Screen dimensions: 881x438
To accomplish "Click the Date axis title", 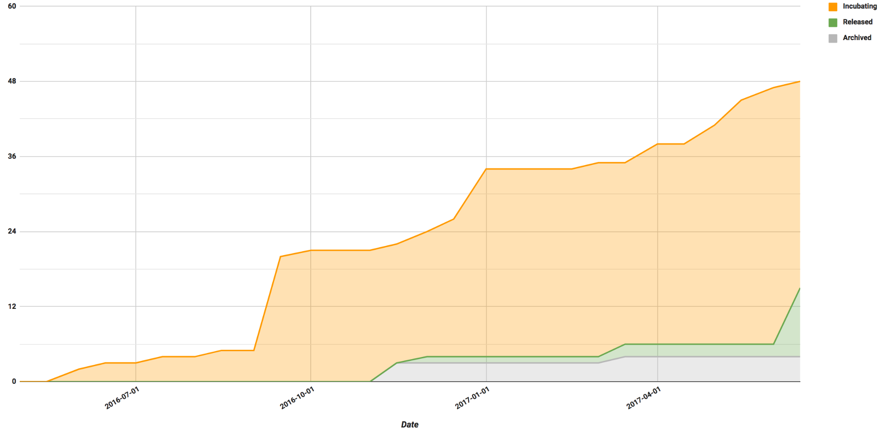I will 409,424.
